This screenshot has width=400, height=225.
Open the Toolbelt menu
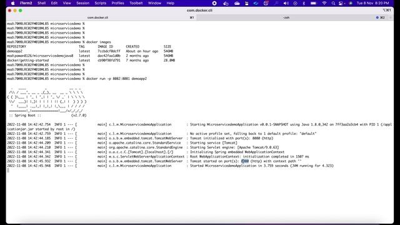click(x=136, y=3)
